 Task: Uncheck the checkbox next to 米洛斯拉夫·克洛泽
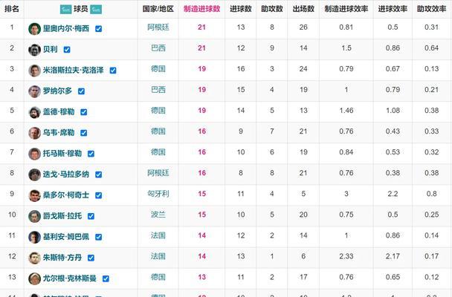pyautogui.click(x=113, y=71)
